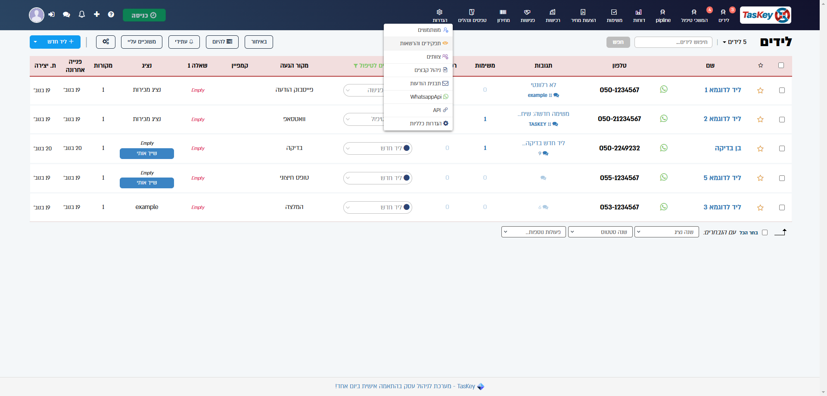Select תפקידים והרשאות menu item
827x396 pixels.
tap(418, 44)
